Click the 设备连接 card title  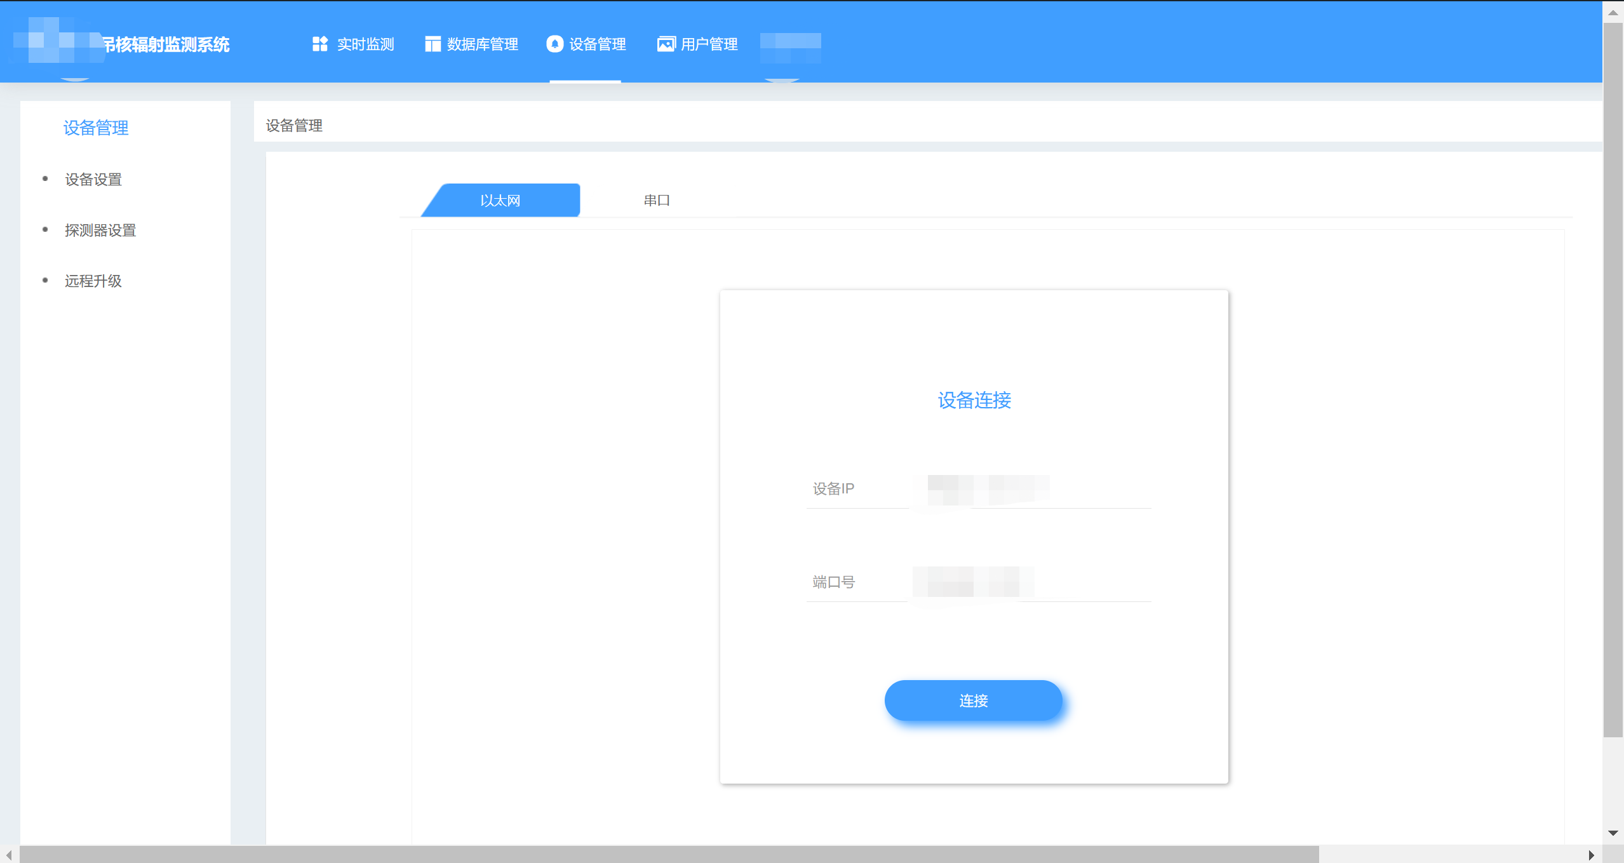pyautogui.click(x=974, y=400)
